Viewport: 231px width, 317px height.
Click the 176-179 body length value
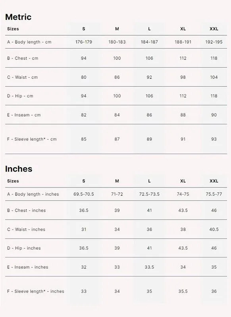pyautogui.click(x=84, y=42)
